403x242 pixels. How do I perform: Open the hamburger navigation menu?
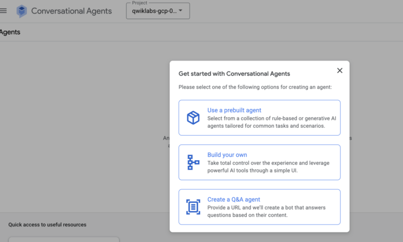3,11
